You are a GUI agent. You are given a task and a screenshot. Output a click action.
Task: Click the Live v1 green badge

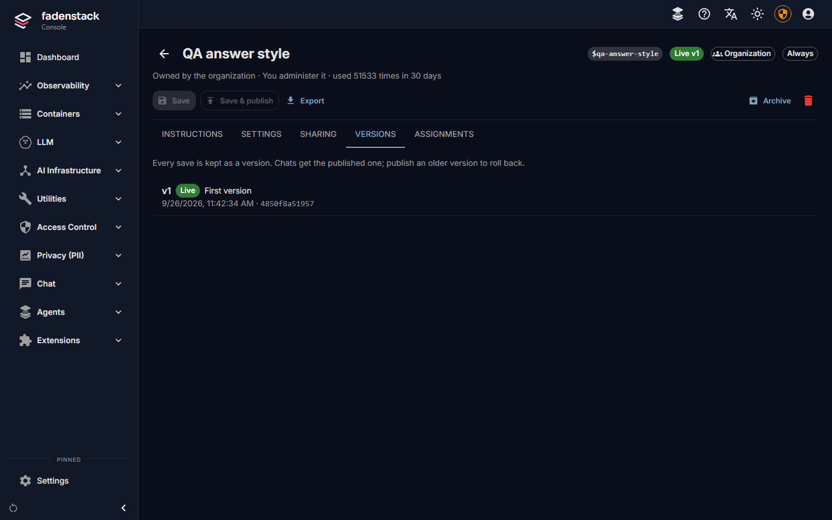(686, 54)
